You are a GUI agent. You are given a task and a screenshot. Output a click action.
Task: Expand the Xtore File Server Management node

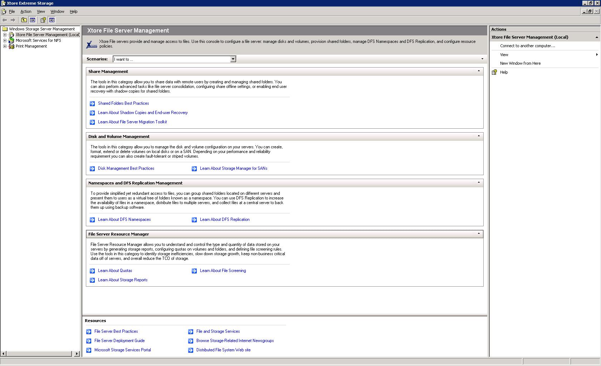[5, 35]
